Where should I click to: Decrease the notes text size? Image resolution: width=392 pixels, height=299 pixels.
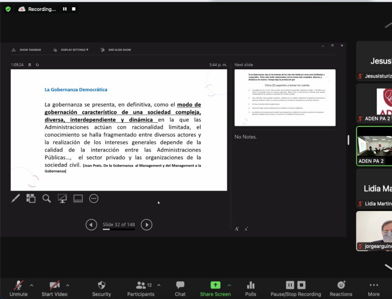(246, 229)
